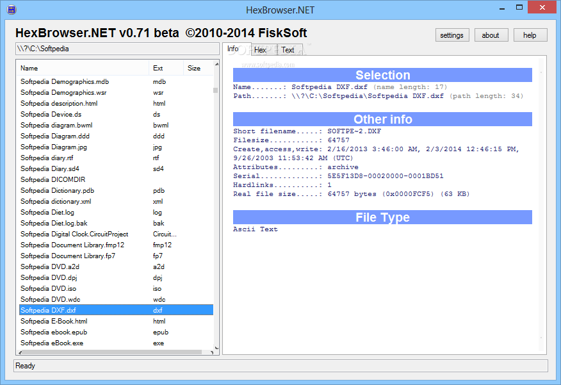Click the highlighted Softpedia DXF.dxf row
561x385 pixels.
116,310
